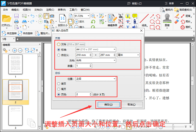Open 高级查找(S) advanced search

[183, 10]
